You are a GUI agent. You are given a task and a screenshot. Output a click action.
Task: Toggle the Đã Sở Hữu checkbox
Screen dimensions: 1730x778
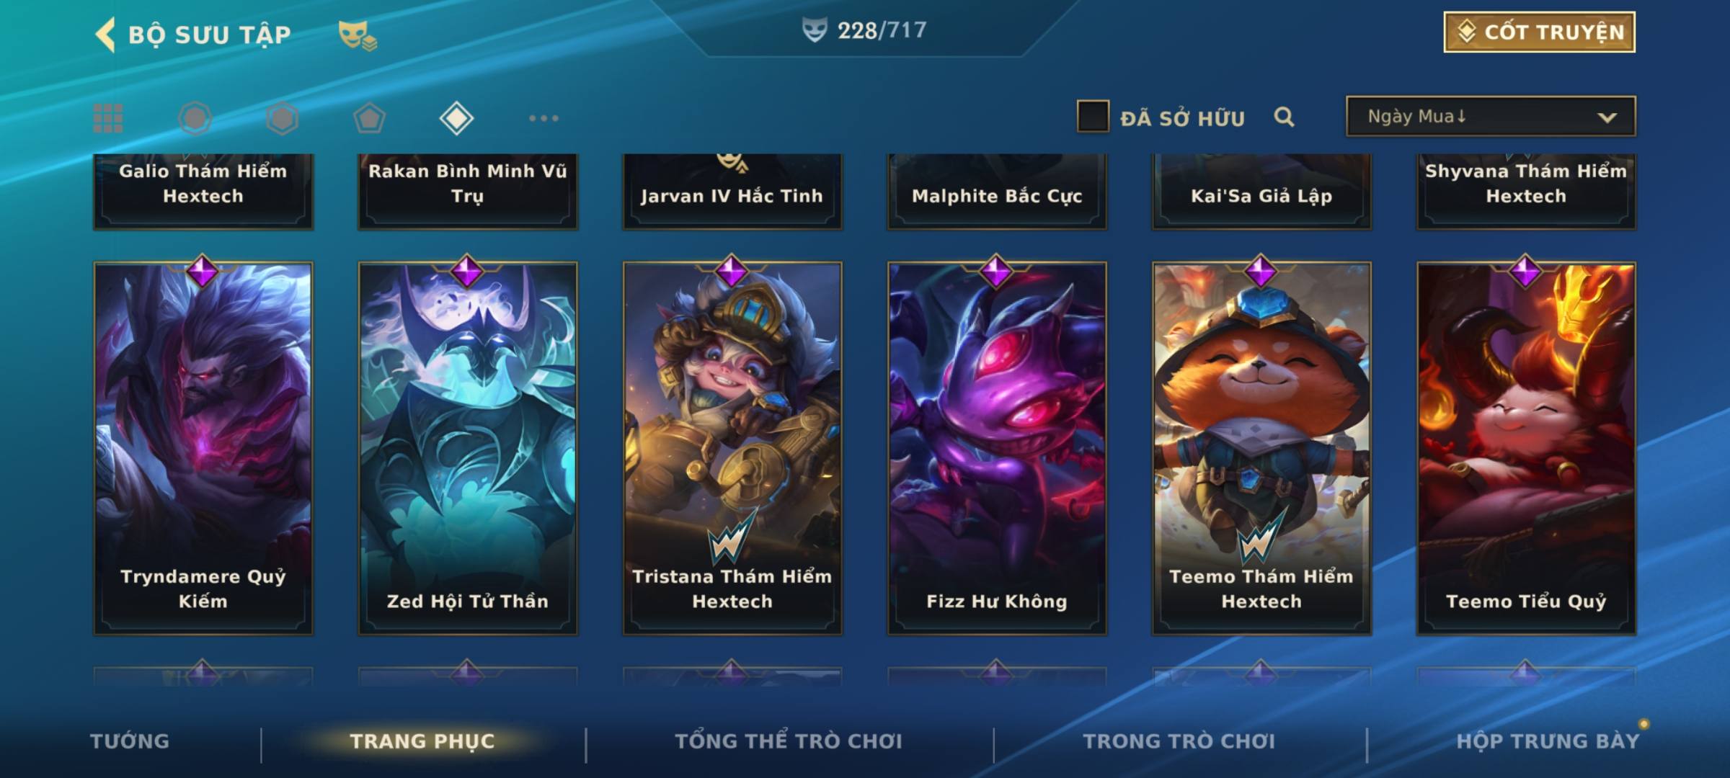[x=1093, y=116]
